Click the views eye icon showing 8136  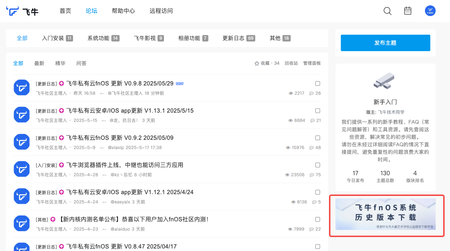click(293, 202)
